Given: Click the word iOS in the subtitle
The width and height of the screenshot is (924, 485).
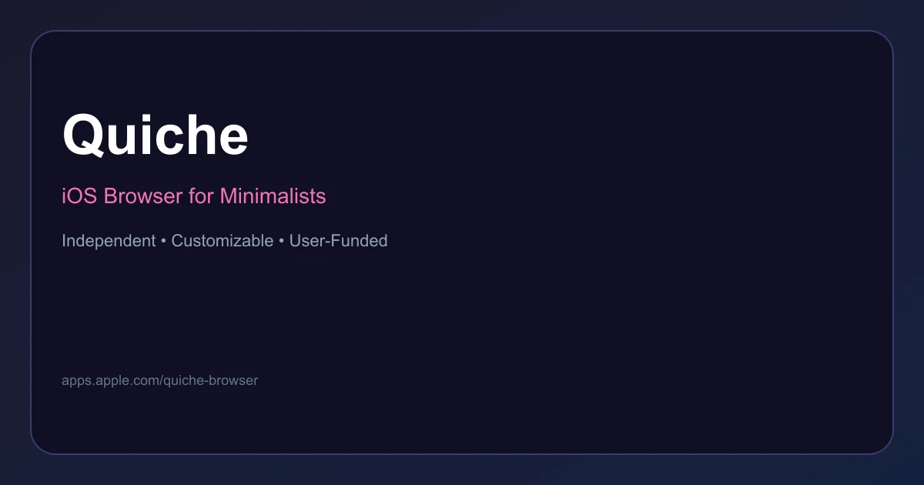Looking at the screenshot, I should 80,196.
